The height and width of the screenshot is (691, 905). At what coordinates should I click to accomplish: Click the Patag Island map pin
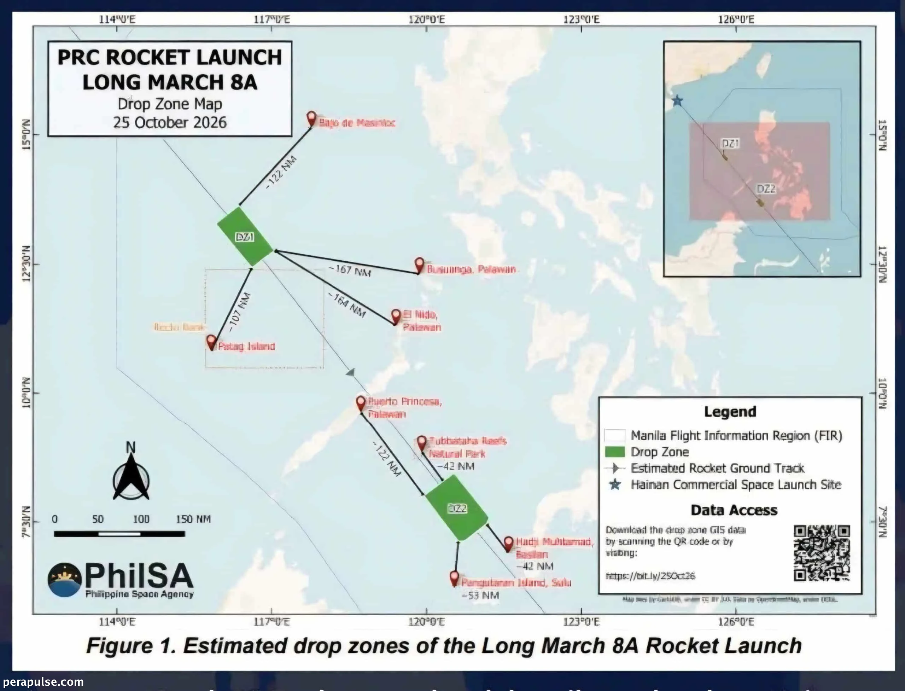211,342
